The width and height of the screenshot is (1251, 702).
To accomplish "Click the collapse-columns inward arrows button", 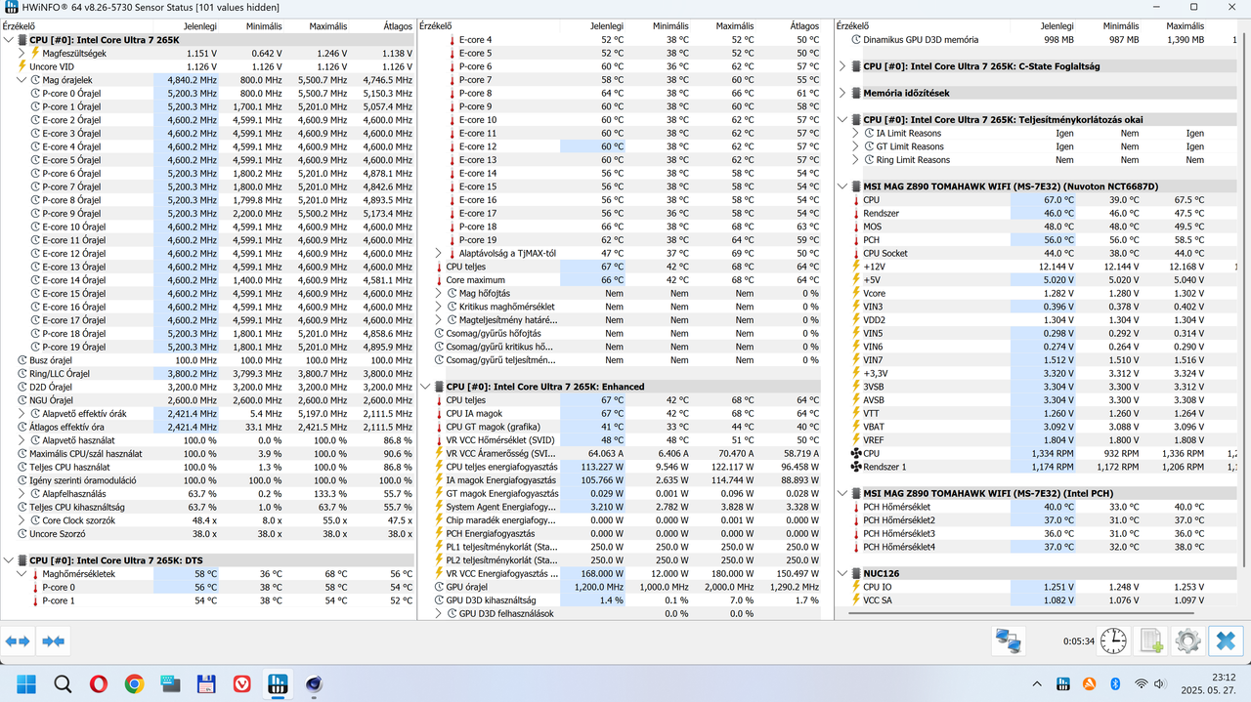I will [53, 641].
